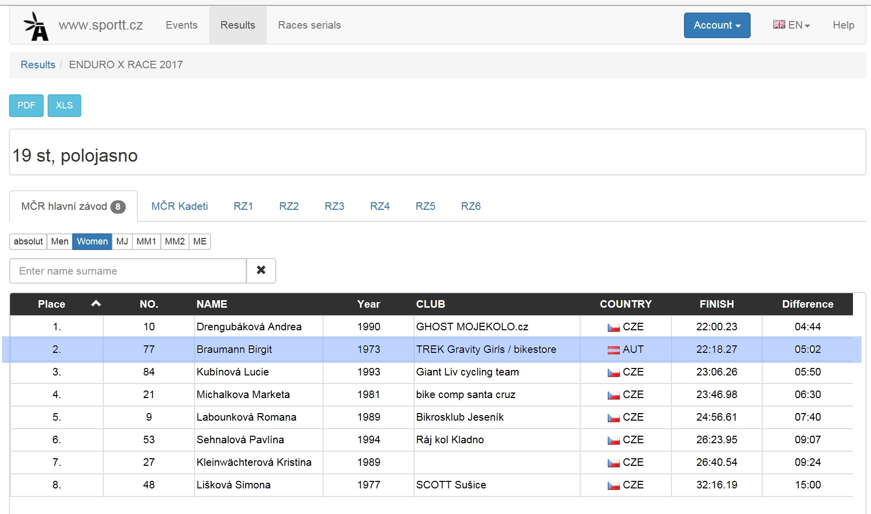Click name Michalkova Marketa
Viewport: 871px width, 514px height.
click(243, 395)
